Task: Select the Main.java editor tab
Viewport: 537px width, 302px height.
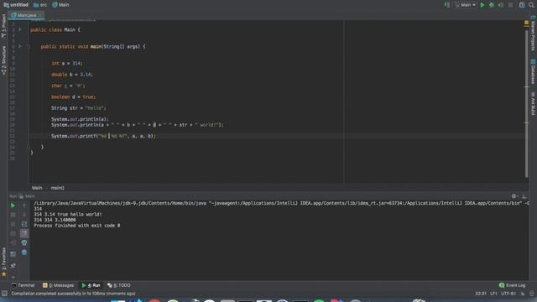Action: coord(26,15)
